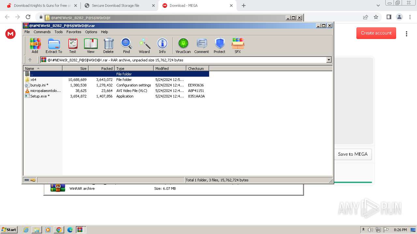Viewport: 417px width, 234px height.
Task: Sort by Name column header
Action: 43,68
